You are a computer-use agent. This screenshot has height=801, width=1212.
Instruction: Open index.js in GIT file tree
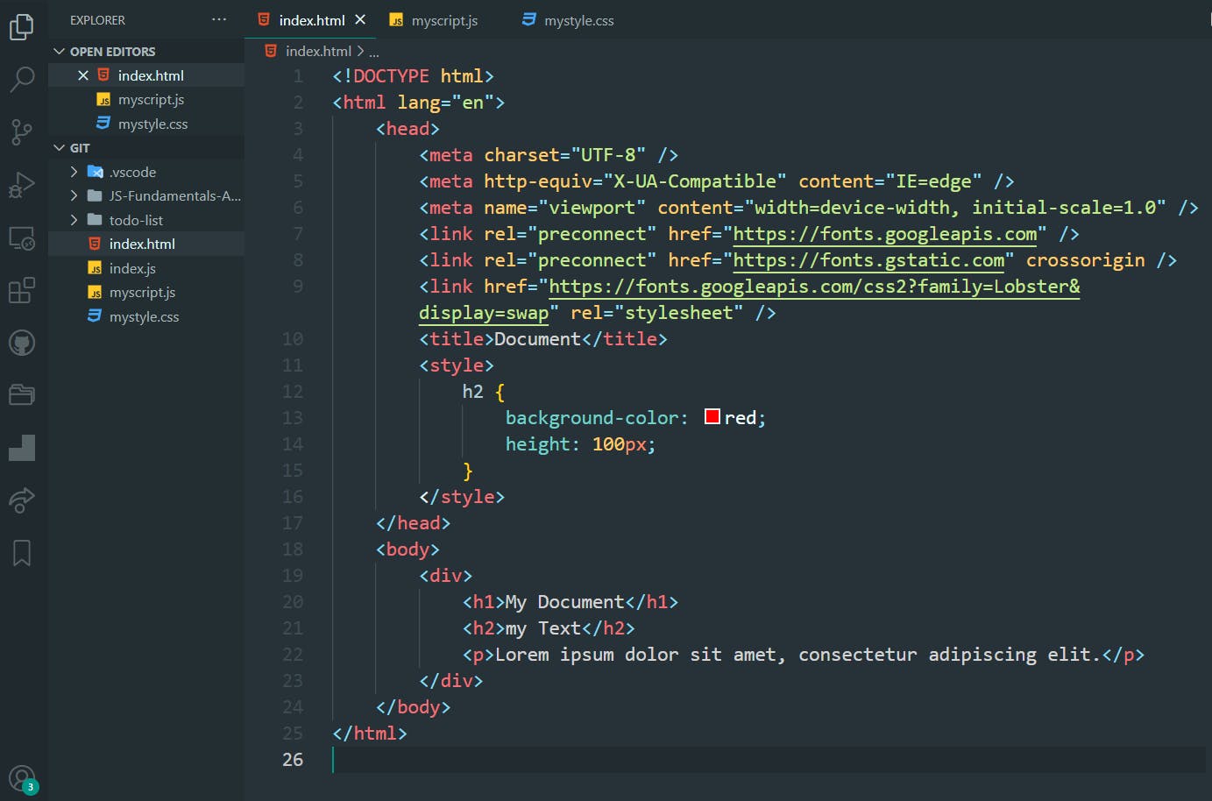point(132,268)
